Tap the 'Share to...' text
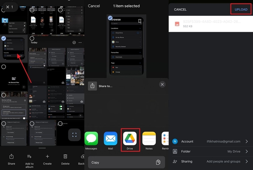 click(x=106, y=86)
